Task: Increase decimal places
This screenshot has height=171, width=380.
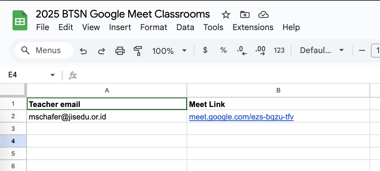Action: pyautogui.click(x=260, y=50)
